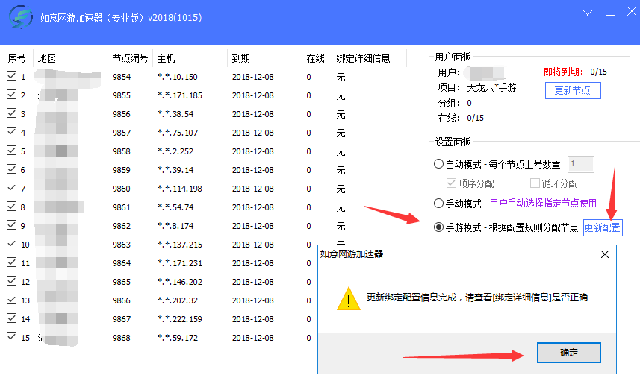Screen dimensions: 640x384
Task: Uncheck row 14 checkbox for node 9867
Action: tap(12, 318)
